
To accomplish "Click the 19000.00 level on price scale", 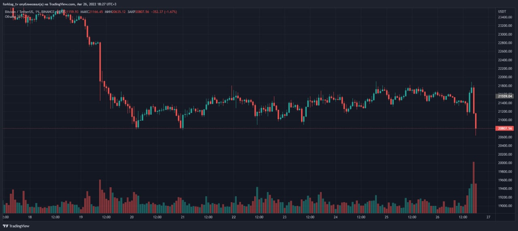I will pos(505,206).
